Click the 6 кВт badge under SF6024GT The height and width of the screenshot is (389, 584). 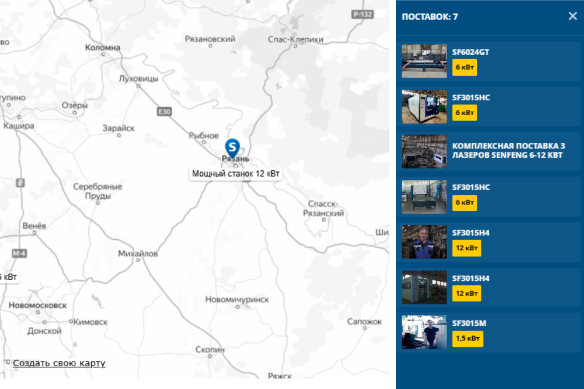point(464,67)
